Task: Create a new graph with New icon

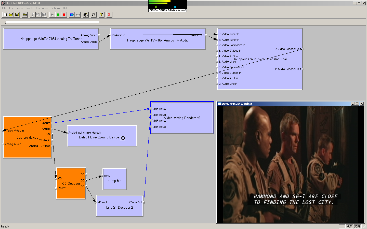Action: (5, 15)
